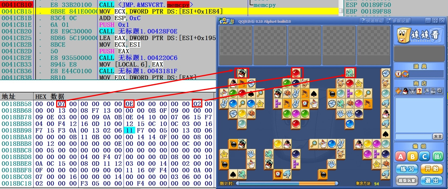Select the grey cat mask item in 商店

coord(412,91)
